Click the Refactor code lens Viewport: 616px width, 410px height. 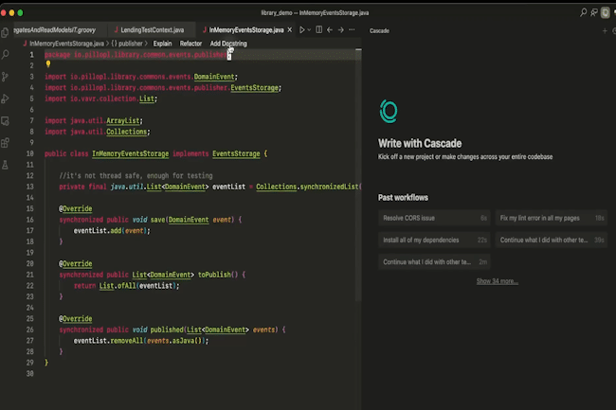(190, 44)
